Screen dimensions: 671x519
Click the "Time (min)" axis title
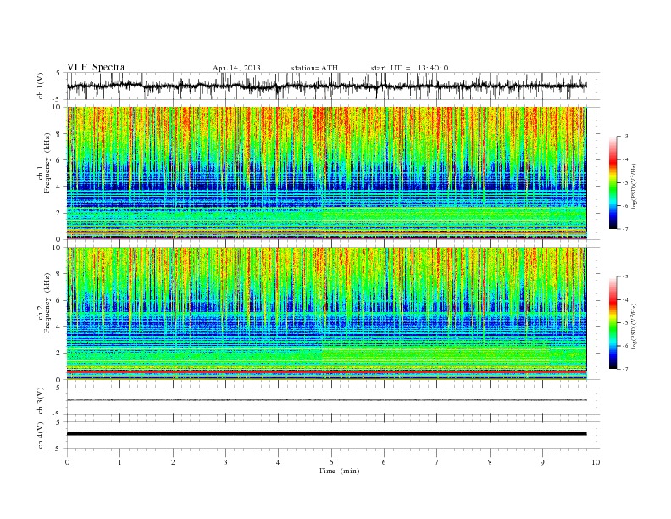coord(339,471)
